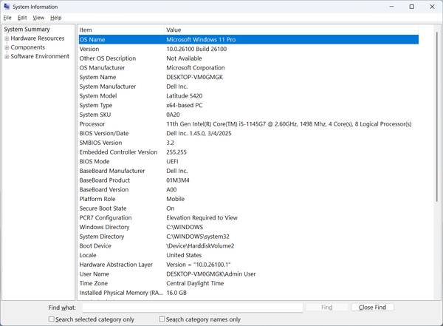Select the OS Manufacturer row
This screenshot has height=326, width=443.
[249, 67]
